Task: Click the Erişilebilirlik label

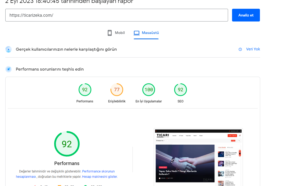Action: click(x=117, y=101)
